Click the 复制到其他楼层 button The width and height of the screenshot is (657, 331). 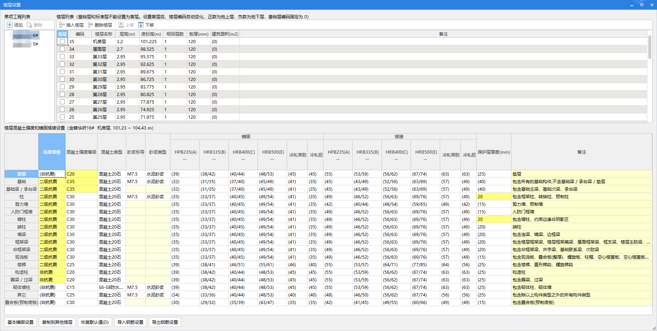57,322
